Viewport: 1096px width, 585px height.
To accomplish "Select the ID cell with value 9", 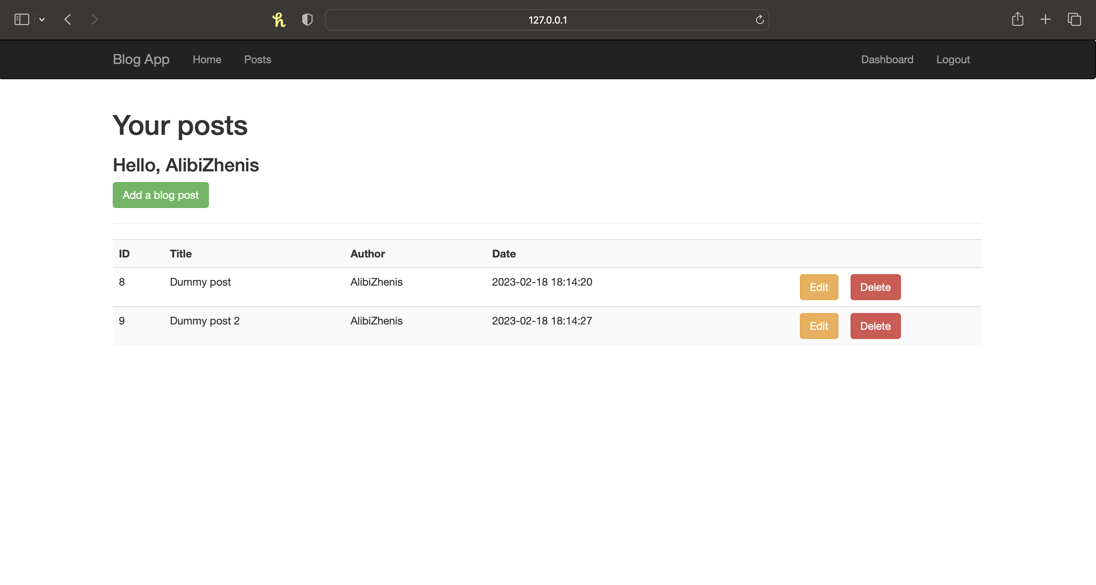I will pos(122,321).
